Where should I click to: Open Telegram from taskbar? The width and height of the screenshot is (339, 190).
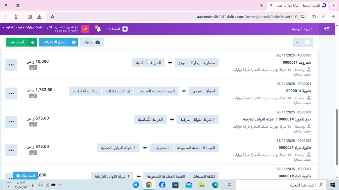pos(136,185)
